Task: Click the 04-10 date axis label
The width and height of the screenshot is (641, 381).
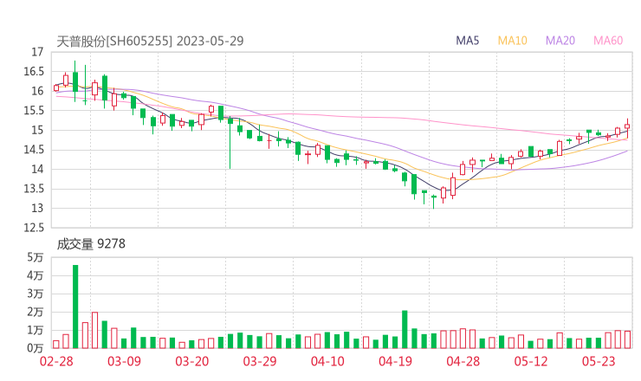Action: (327, 361)
